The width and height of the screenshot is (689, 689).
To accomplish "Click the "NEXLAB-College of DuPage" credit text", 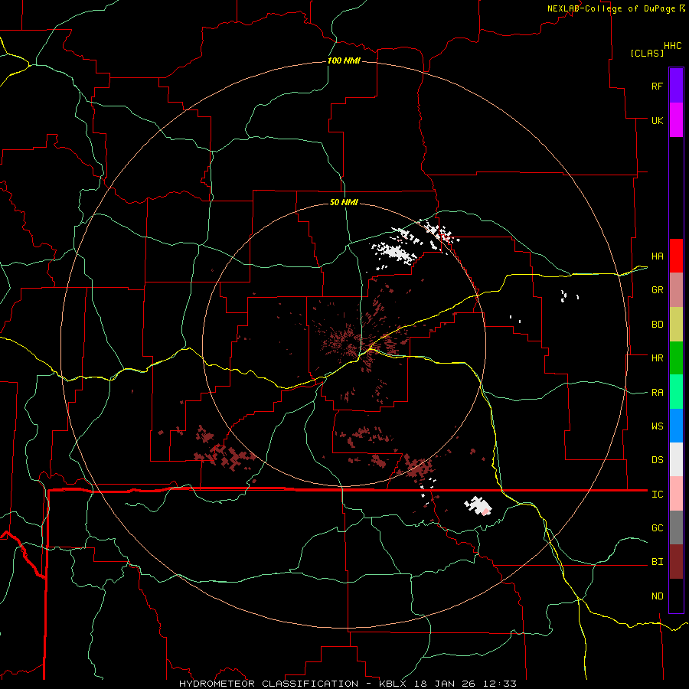I will pyautogui.click(x=611, y=8).
